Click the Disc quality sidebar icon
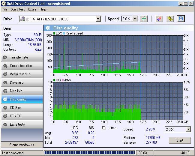Image resolution: width=195 pixels, height=156 pixels. pos(5,99)
